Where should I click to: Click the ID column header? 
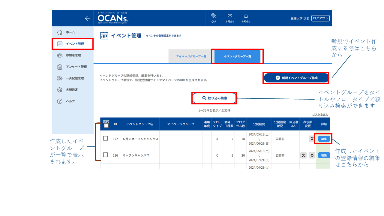[115, 124]
